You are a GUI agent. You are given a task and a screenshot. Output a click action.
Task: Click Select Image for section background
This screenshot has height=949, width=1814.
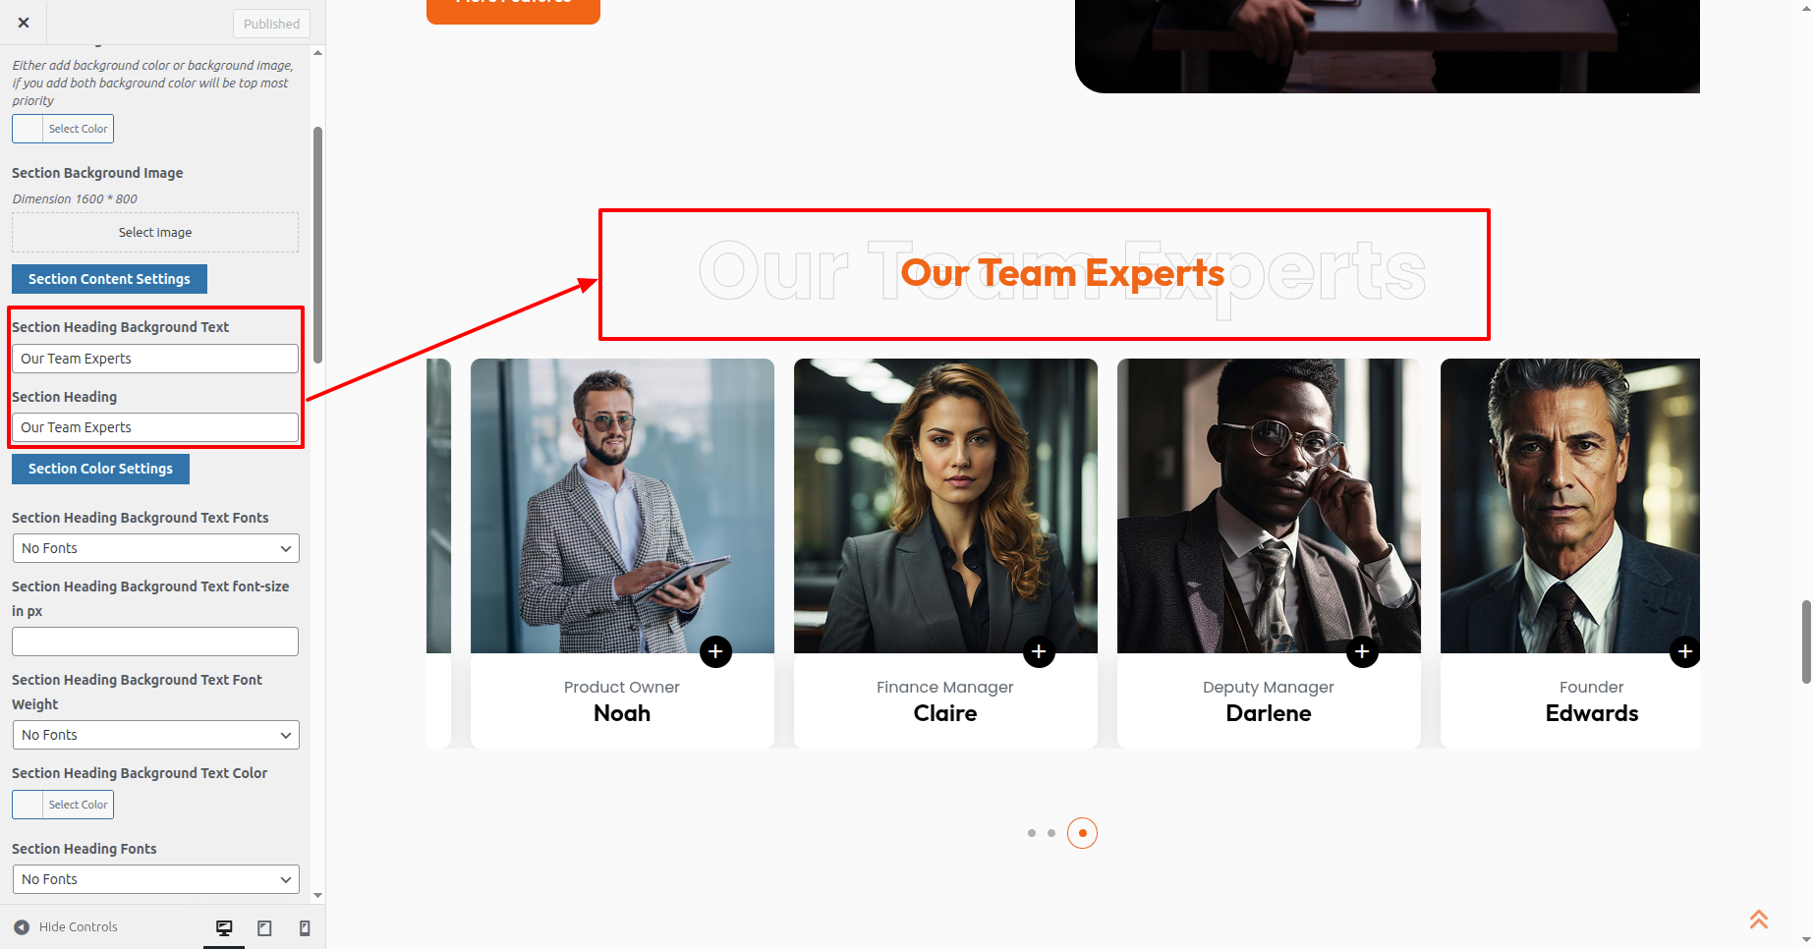(155, 233)
